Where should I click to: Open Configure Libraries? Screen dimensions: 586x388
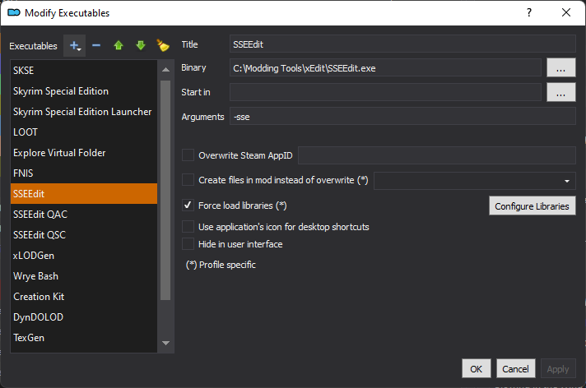533,206
